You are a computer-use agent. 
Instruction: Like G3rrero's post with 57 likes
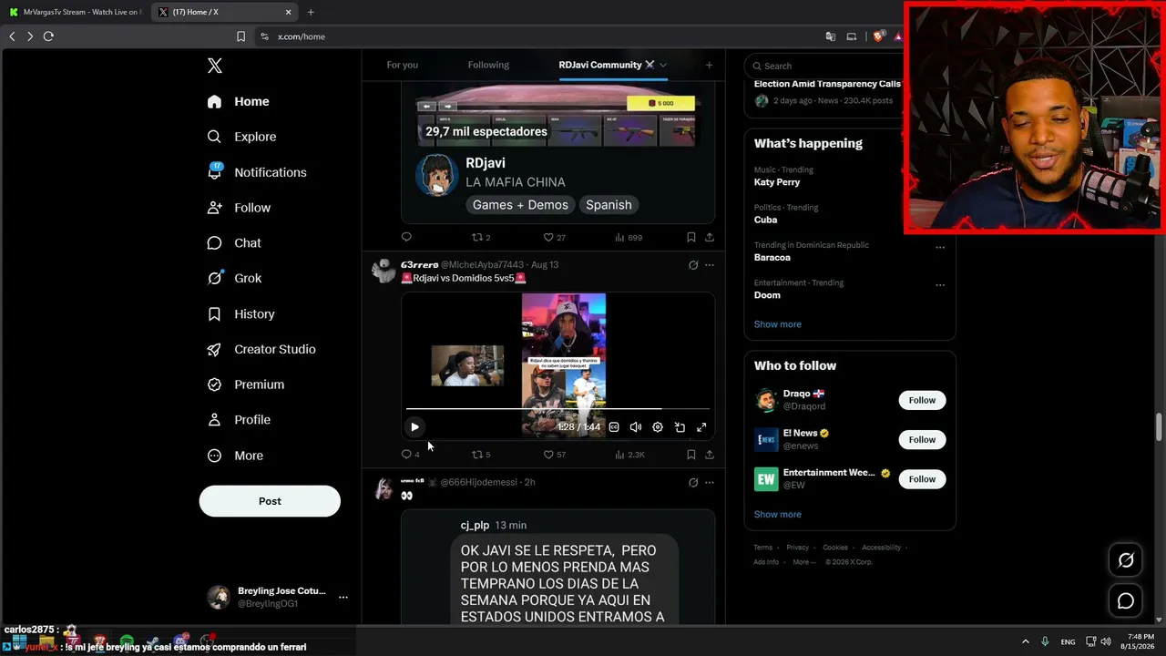tap(554, 454)
